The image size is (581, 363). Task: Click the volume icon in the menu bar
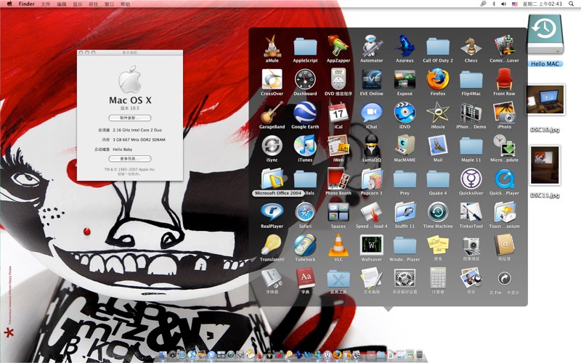(x=503, y=4)
